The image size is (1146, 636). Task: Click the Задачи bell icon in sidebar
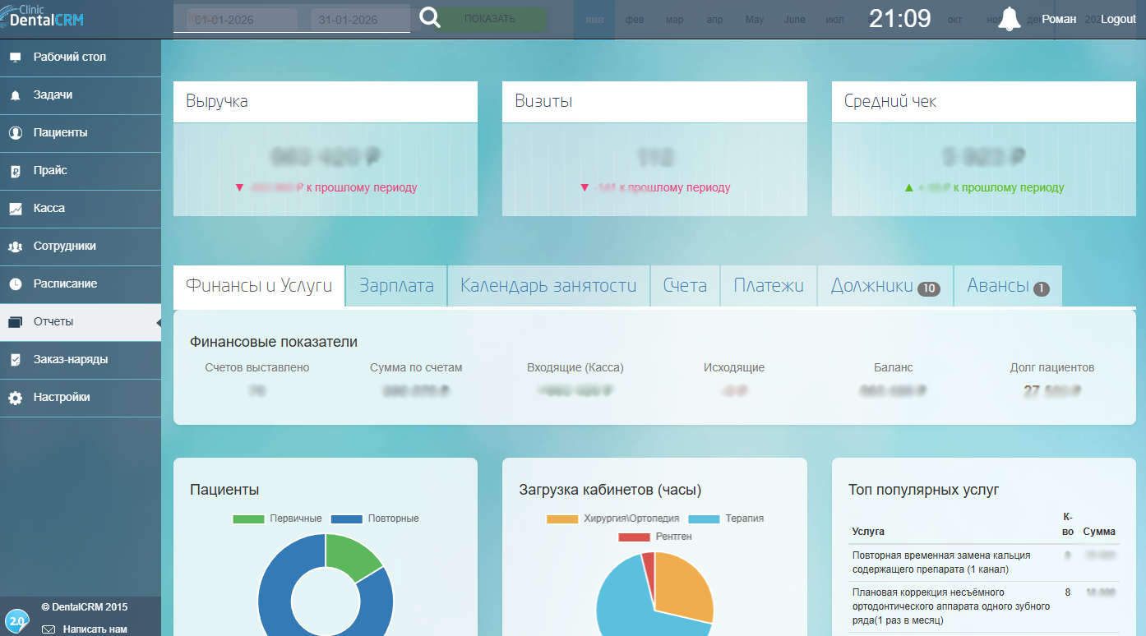coord(15,95)
